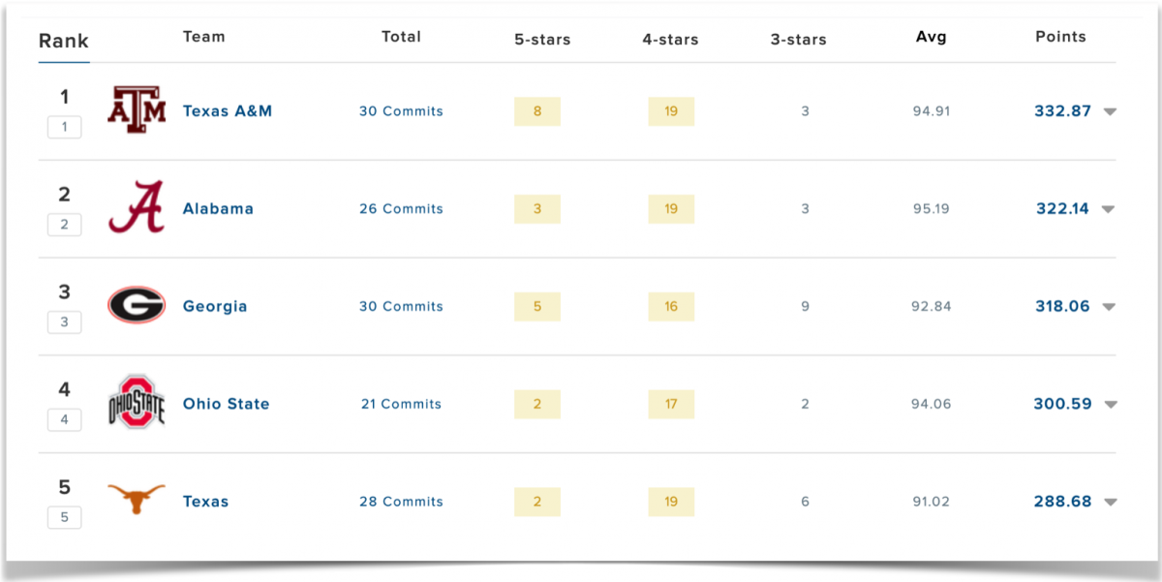Sort by the Points column header
Viewport: 1162px width, 582px height.
pos(1060,37)
